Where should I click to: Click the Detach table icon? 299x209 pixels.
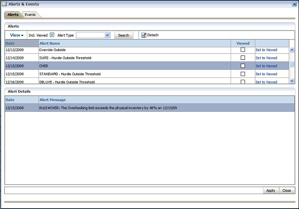coord(144,35)
